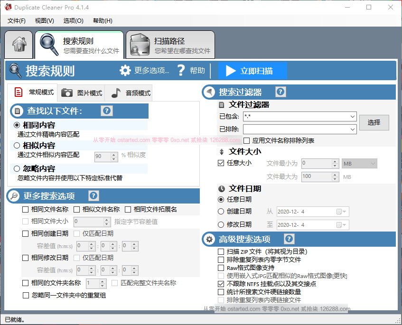
Task: Select the 任意日期 radio option
Action: tap(221, 200)
